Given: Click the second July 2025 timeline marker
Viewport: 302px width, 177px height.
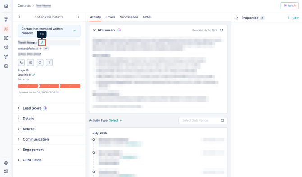Looking at the screenshot, I should 94,153.
